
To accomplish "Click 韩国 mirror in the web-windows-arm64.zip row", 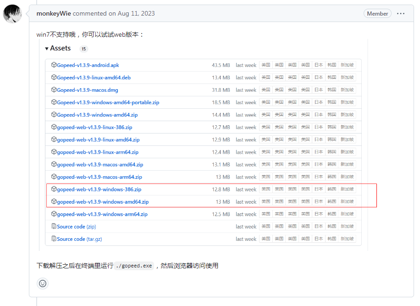I will pyautogui.click(x=332, y=214).
